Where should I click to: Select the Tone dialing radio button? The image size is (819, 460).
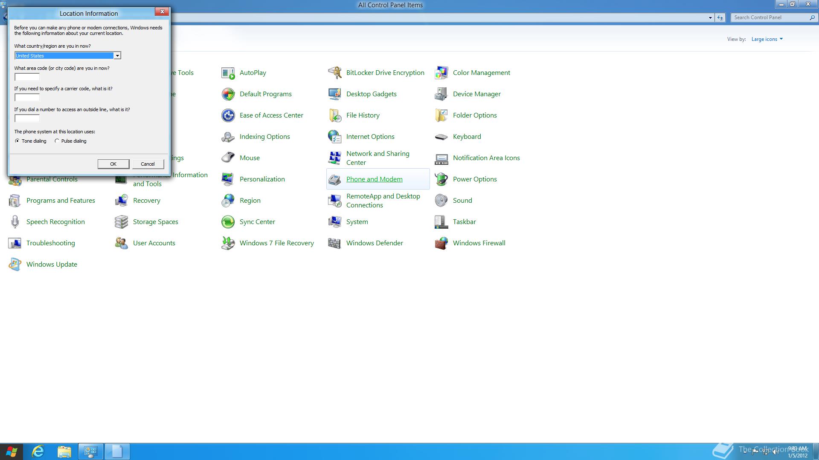click(17, 141)
